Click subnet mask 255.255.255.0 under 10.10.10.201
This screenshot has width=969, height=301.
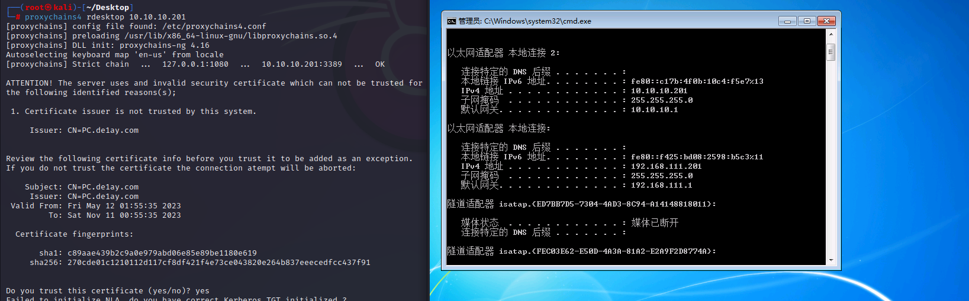(x=661, y=100)
